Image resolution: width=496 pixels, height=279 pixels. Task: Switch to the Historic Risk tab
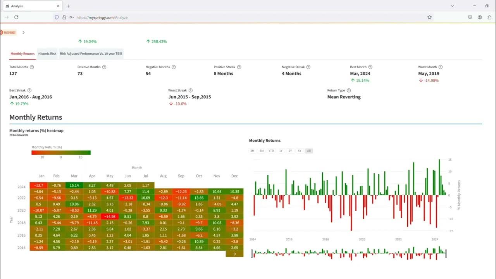click(x=47, y=53)
